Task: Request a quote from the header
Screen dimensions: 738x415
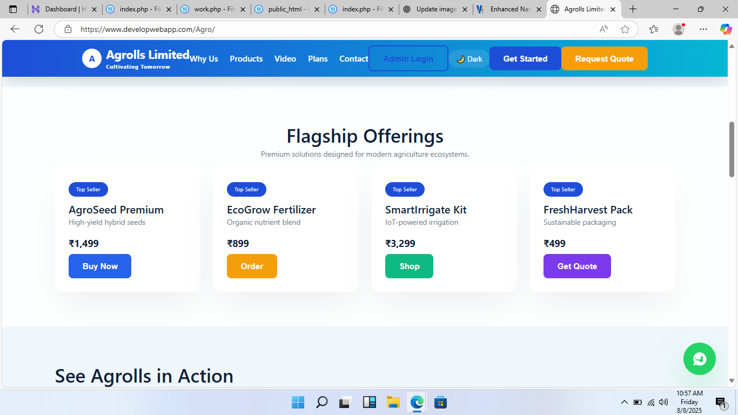Action: (x=604, y=58)
